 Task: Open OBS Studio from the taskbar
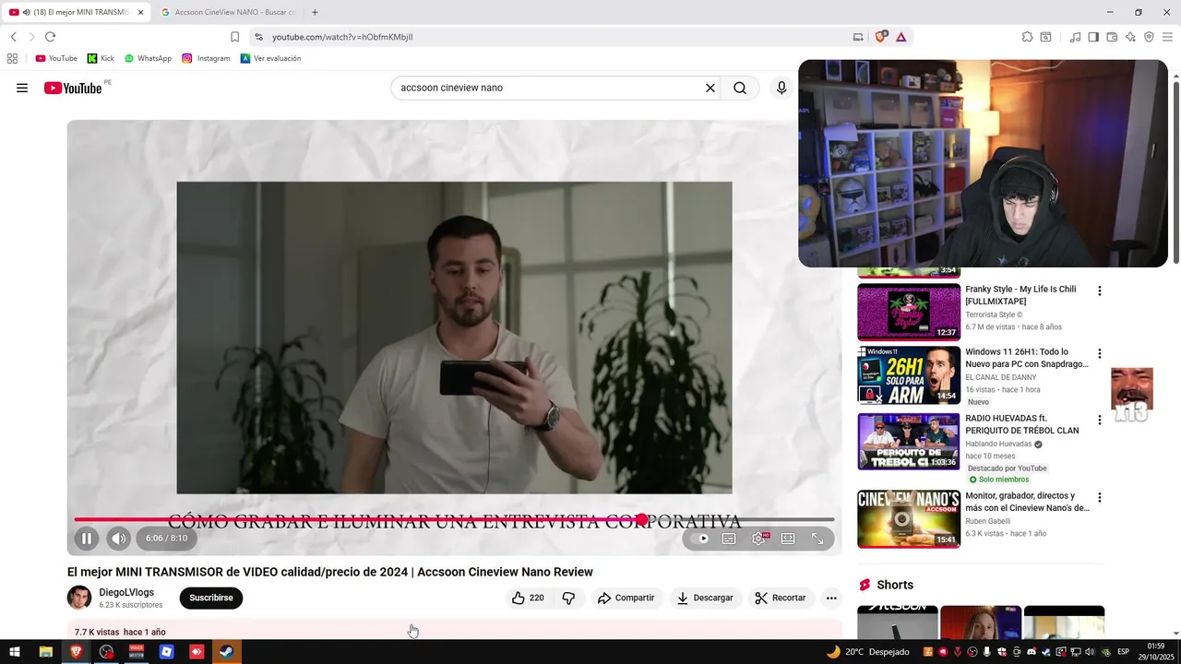pos(106,652)
